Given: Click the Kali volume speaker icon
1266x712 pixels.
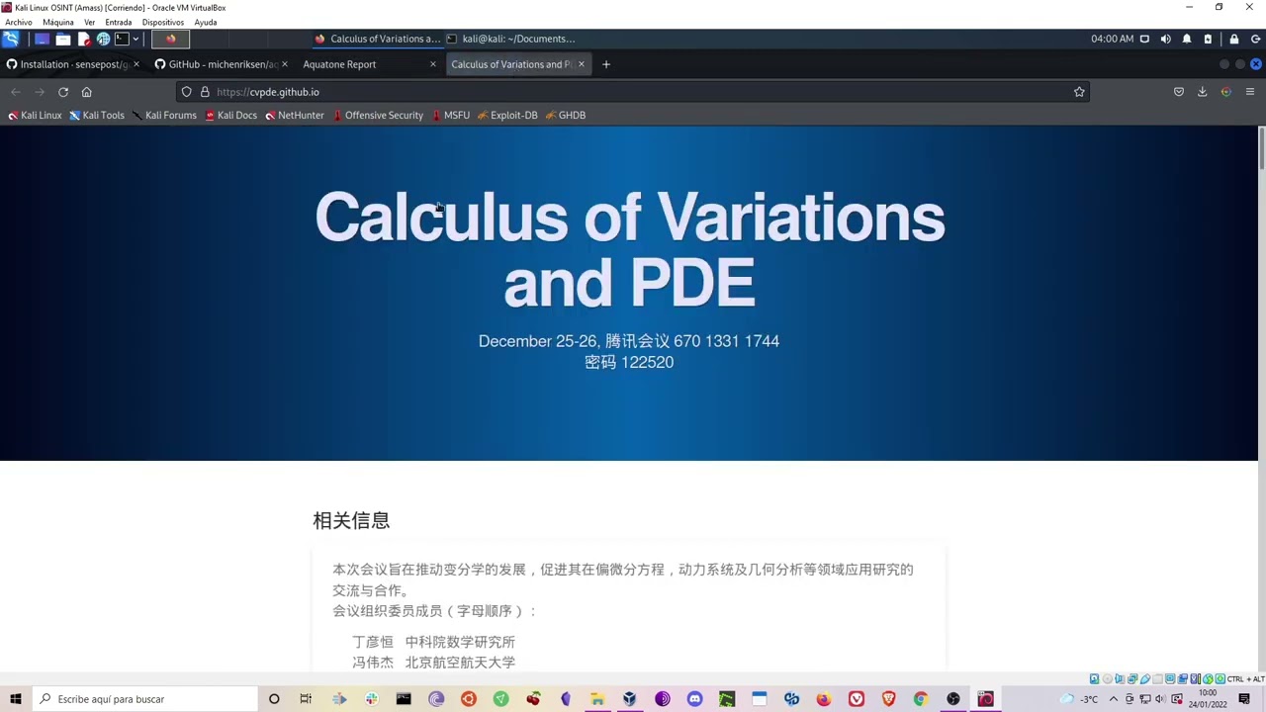Looking at the screenshot, I should (x=1165, y=39).
